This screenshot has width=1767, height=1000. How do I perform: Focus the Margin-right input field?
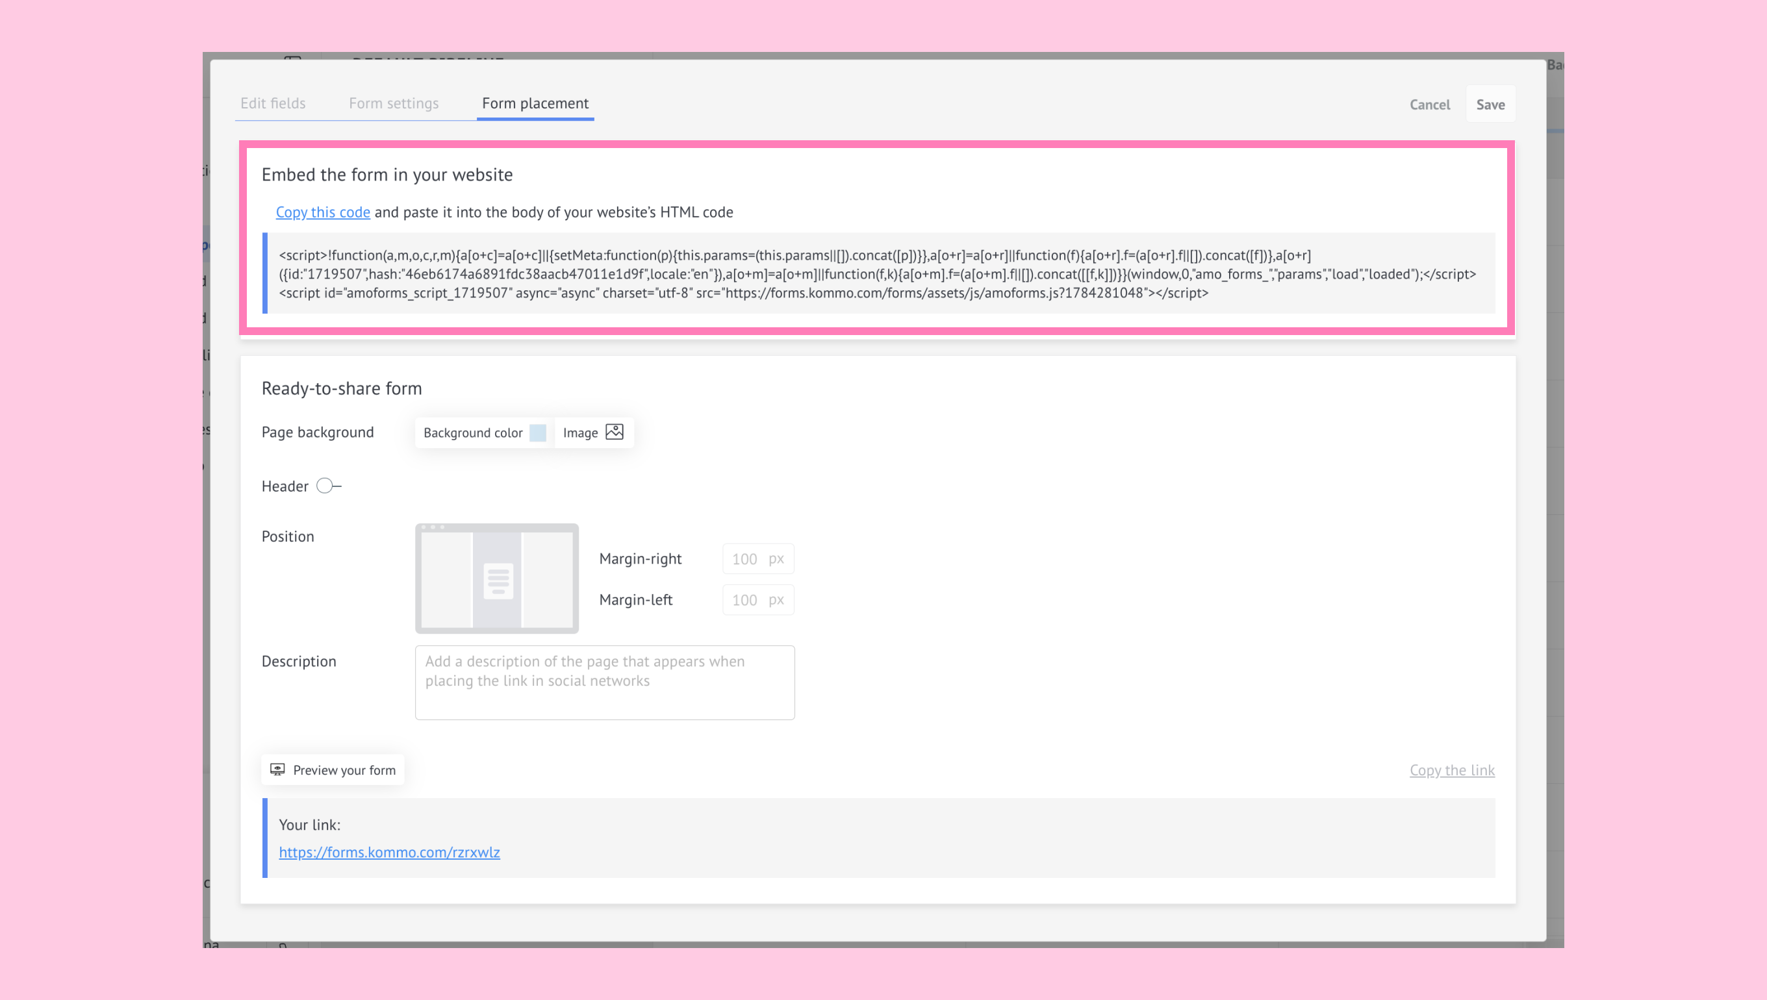point(757,558)
